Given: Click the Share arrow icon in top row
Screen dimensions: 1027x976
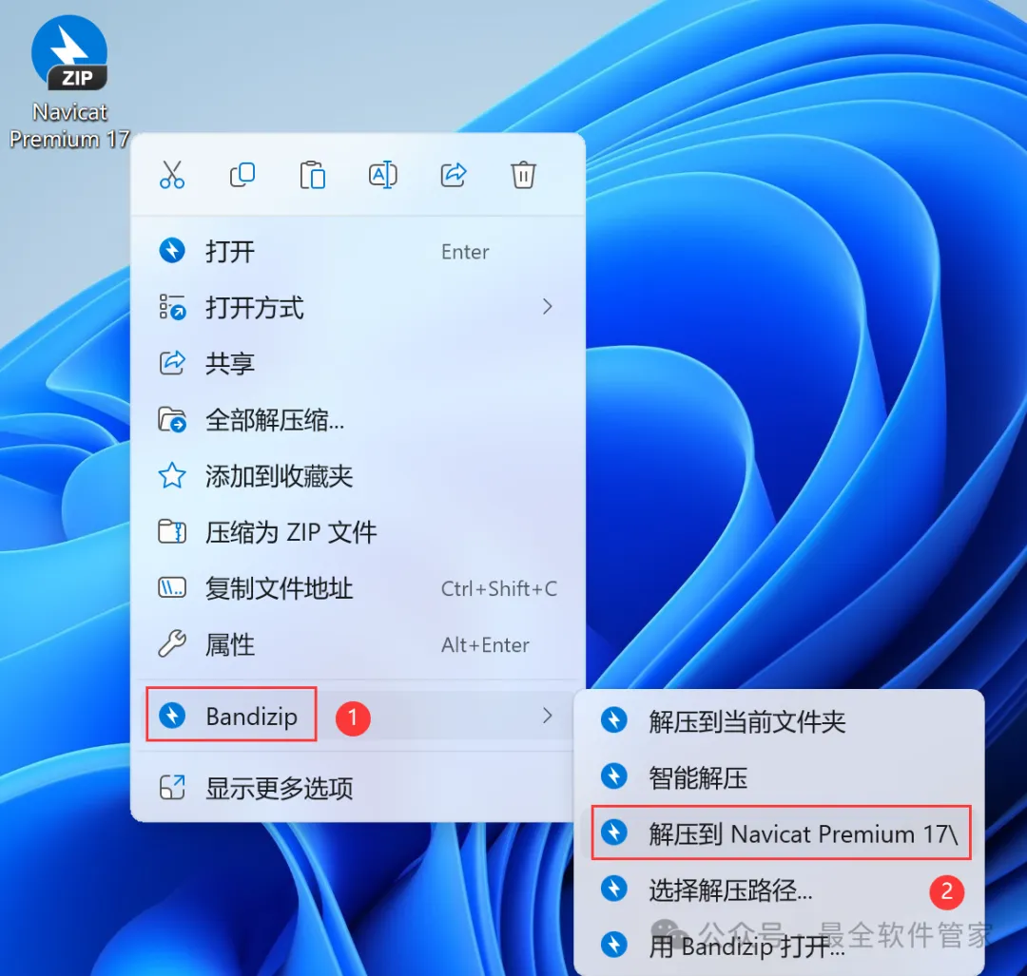Looking at the screenshot, I should [x=454, y=175].
